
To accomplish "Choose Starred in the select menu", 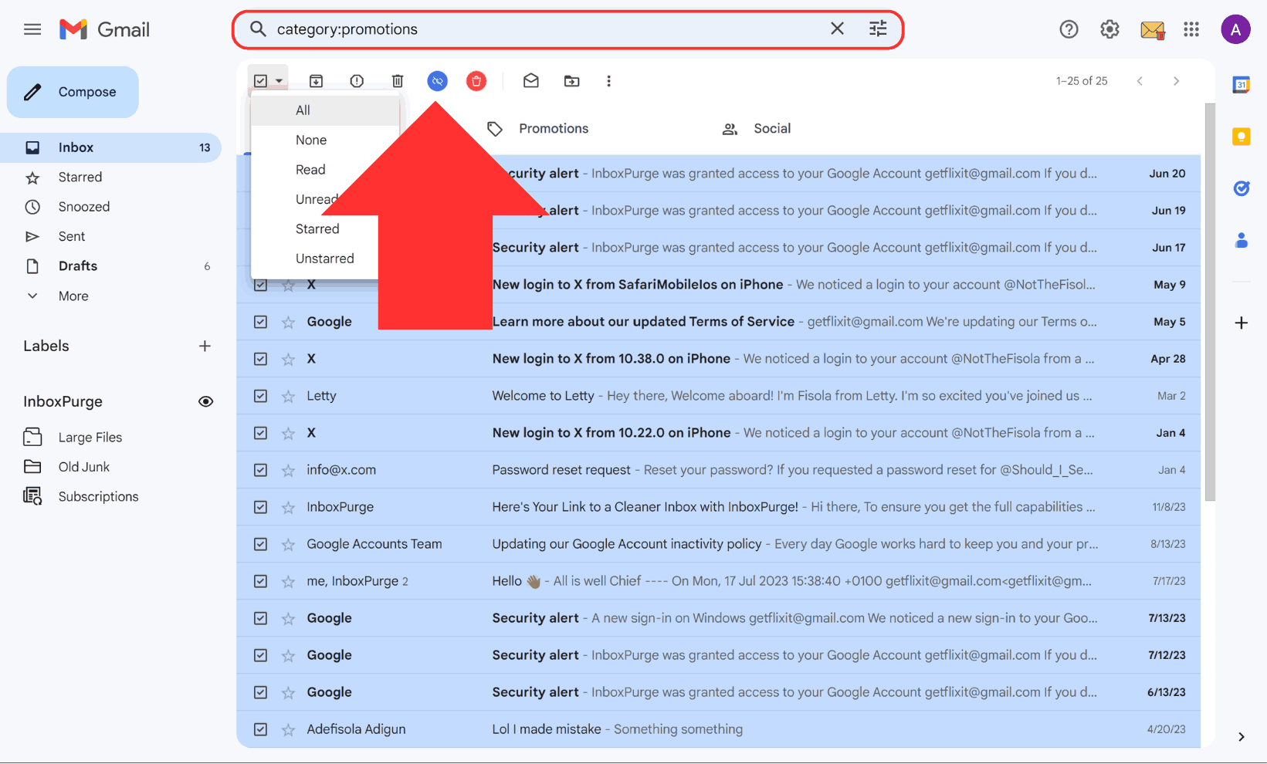I will click(317, 228).
